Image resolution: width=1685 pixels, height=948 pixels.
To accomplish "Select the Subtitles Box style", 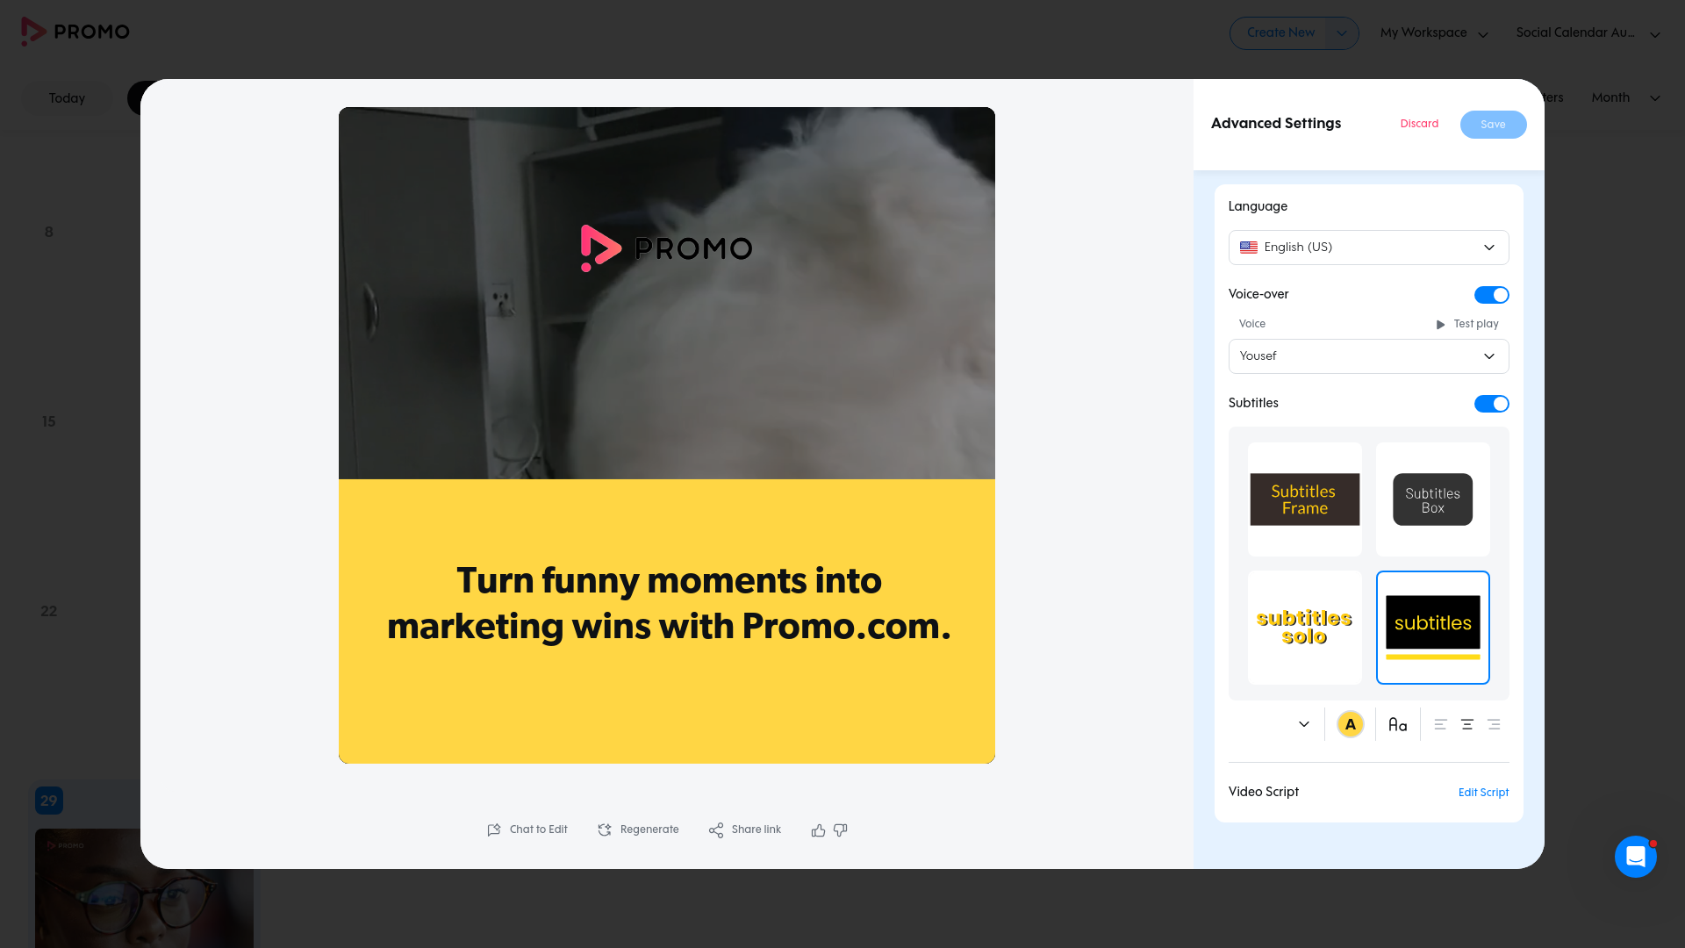I will [x=1433, y=499].
